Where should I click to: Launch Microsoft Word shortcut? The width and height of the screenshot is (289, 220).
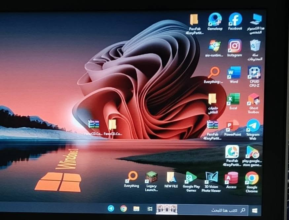[x=234, y=75]
